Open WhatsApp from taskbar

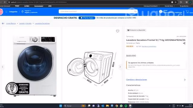121,106
